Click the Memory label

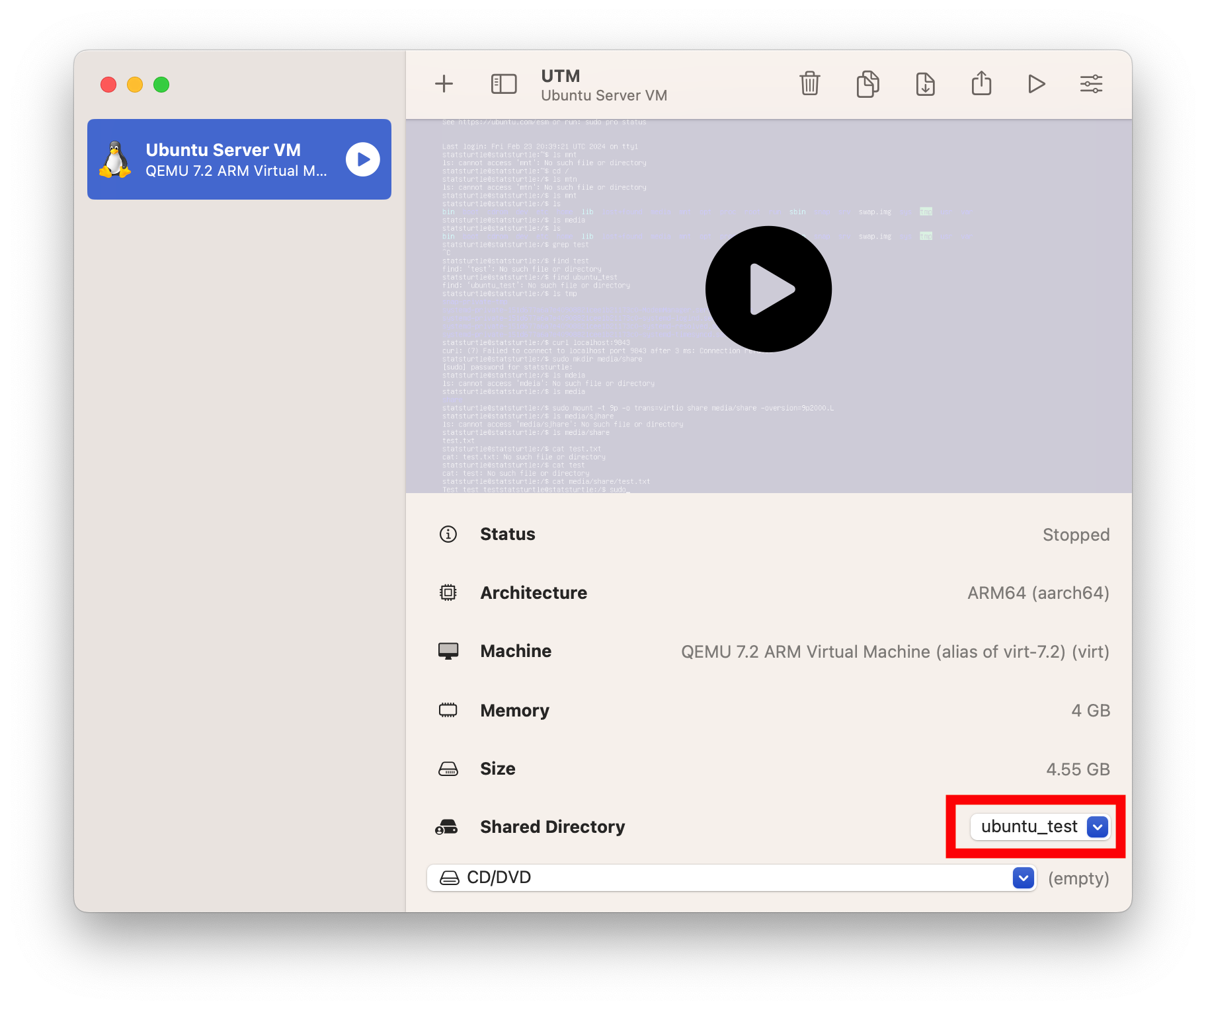[x=514, y=711]
